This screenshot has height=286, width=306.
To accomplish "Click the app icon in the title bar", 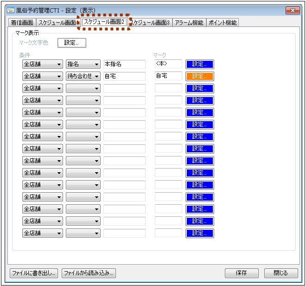I will coord(11,10).
